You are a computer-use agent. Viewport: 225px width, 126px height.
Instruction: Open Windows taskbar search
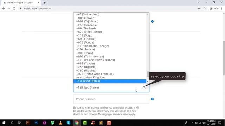[12, 123]
